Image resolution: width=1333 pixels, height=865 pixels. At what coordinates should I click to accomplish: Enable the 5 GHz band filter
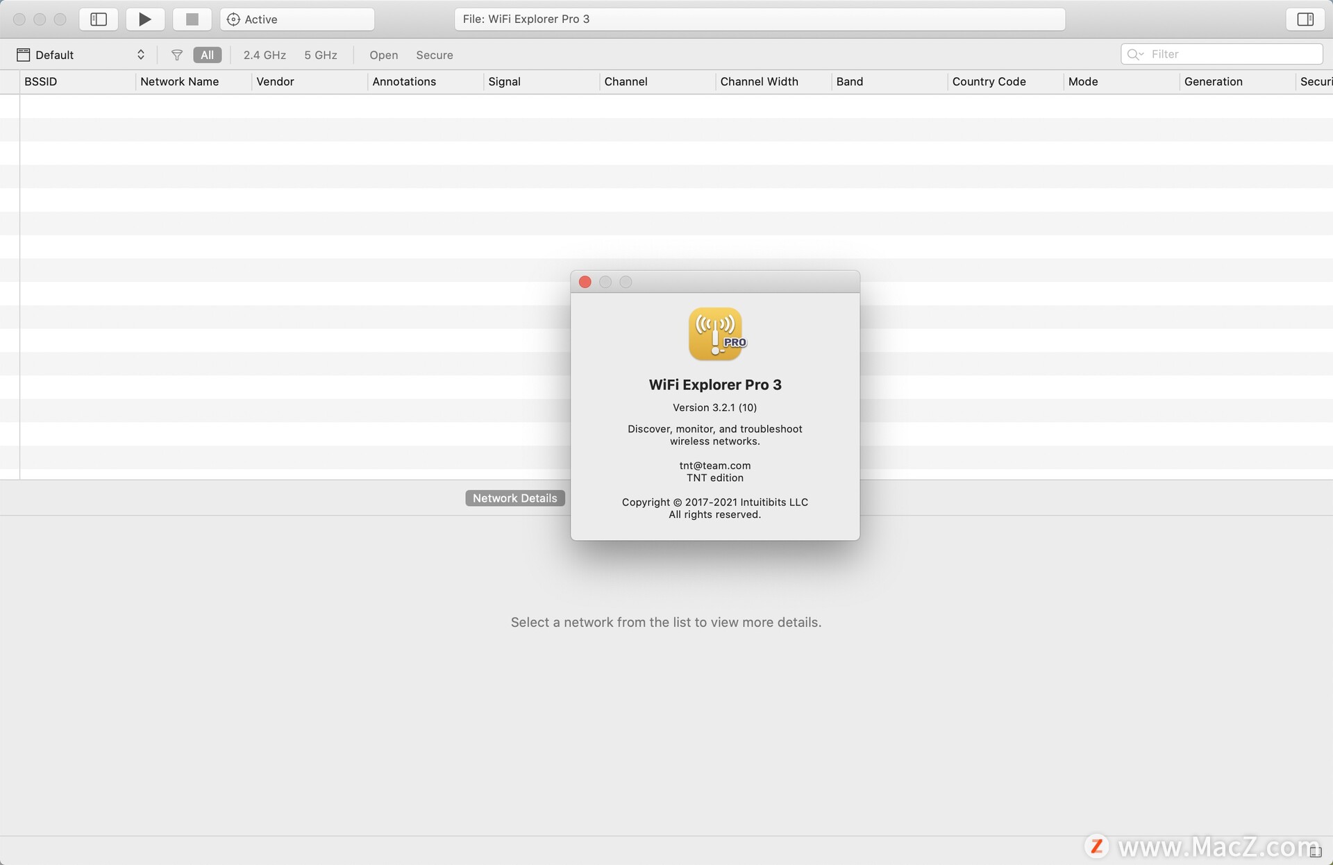pos(321,55)
